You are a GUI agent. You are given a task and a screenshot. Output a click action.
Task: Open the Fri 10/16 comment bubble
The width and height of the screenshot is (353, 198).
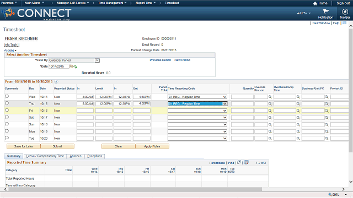[7, 110]
